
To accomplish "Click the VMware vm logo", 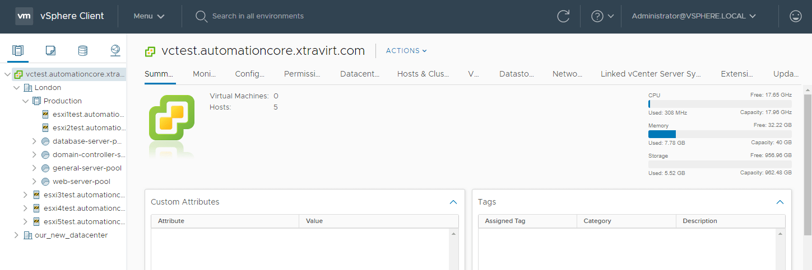I will tap(24, 16).
